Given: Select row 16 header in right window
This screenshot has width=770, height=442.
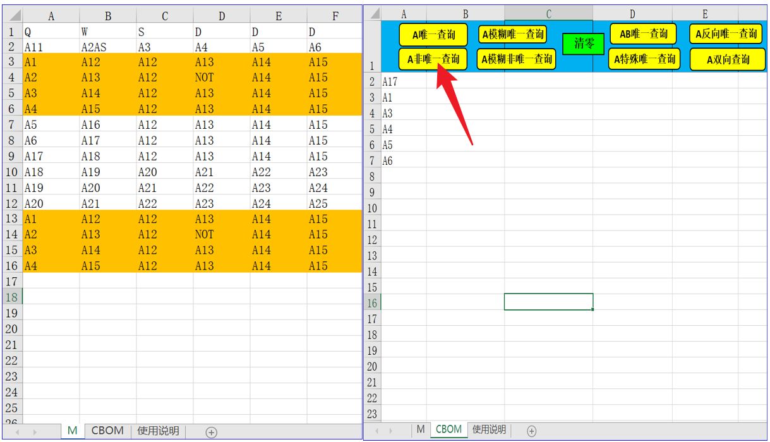Looking at the screenshot, I should [x=373, y=302].
